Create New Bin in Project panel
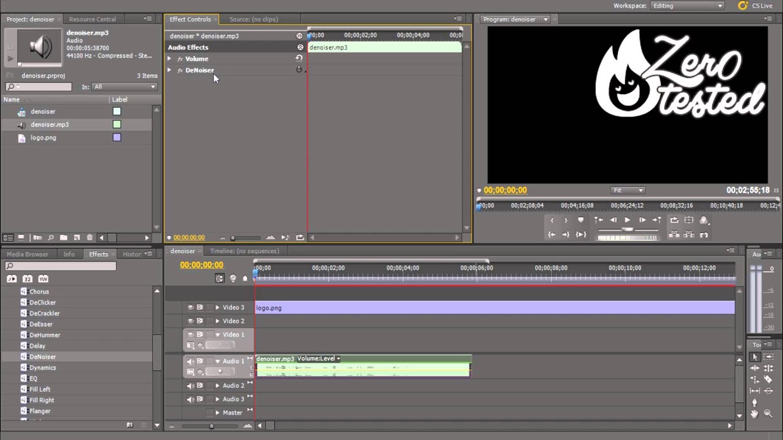This screenshot has width=783, height=440. click(x=64, y=238)
